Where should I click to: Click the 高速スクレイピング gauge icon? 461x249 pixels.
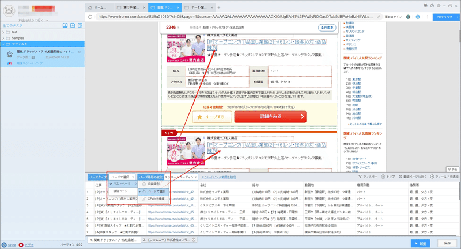click(x=10, y=63)
